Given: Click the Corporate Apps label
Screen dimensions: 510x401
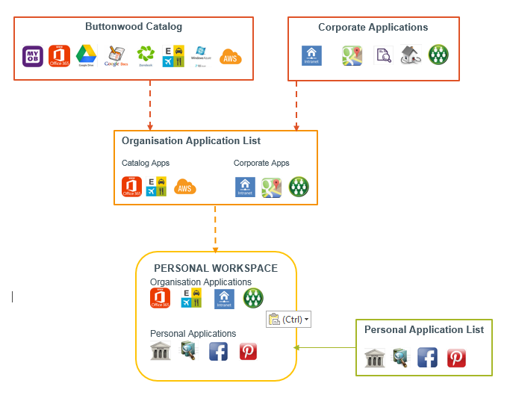Looking at the screenshot, I should coord(261,163).
